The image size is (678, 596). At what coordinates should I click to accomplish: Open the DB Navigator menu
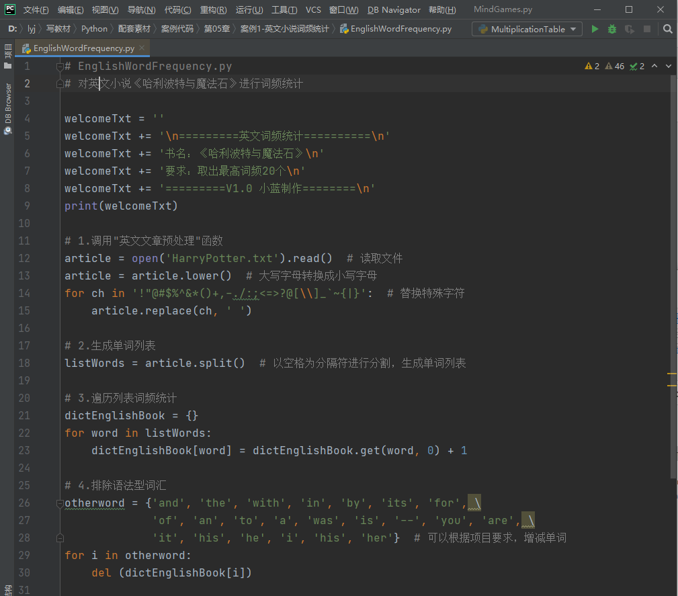tap(394, 9)
